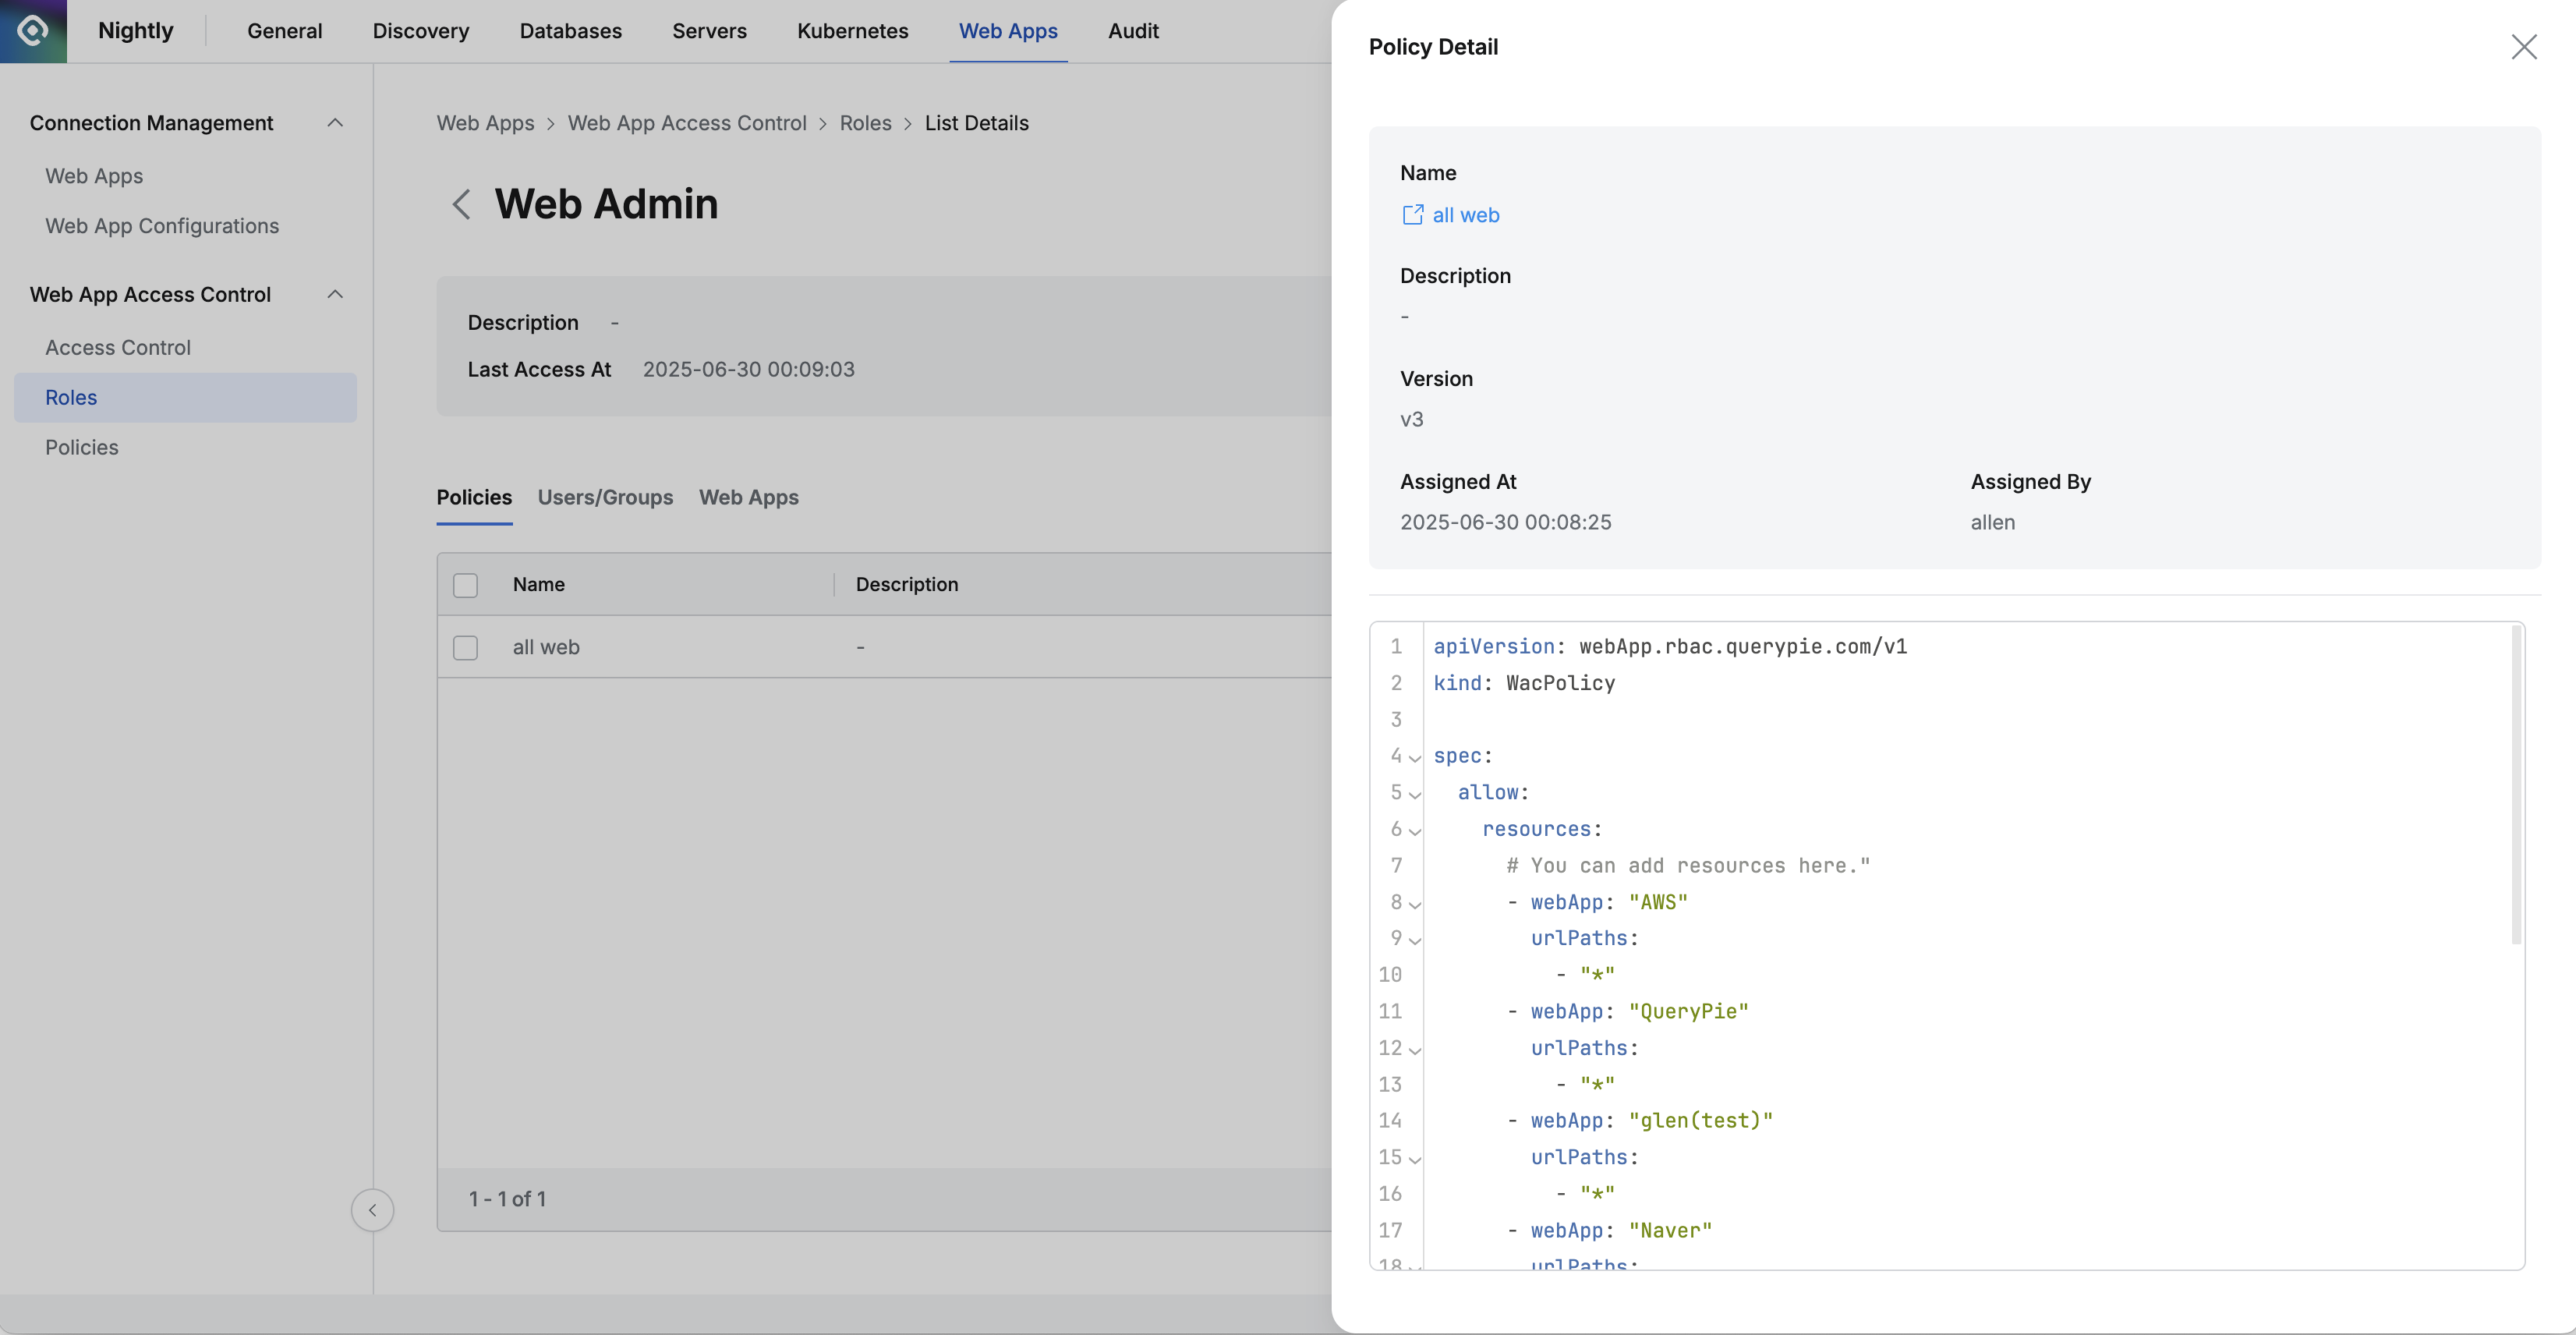Viewport: 2576px width, 1335px height.
Task: Close the Policy Detail panel
Action: [x=2523, y=47]
